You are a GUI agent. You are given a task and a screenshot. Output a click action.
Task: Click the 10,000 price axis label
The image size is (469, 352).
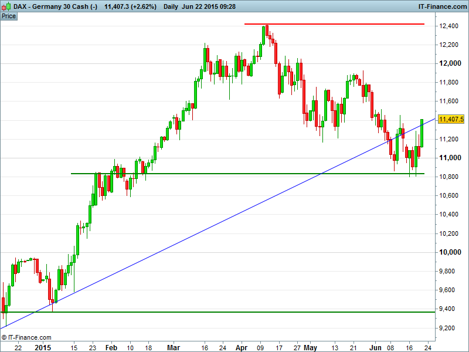[x=449, y=252]
